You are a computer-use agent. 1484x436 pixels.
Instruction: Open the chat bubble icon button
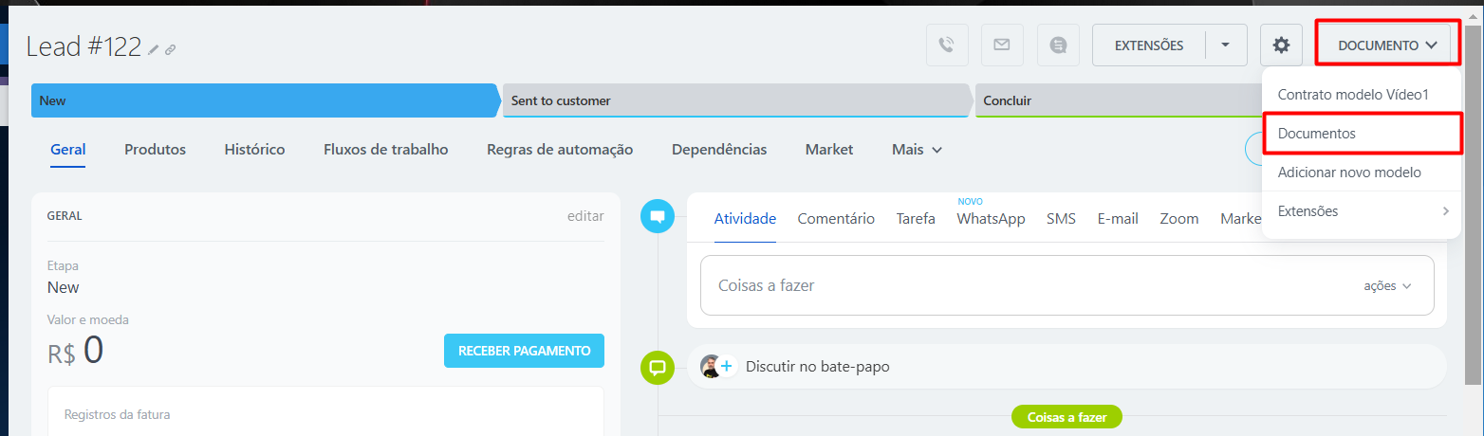tap(1058, 45)
